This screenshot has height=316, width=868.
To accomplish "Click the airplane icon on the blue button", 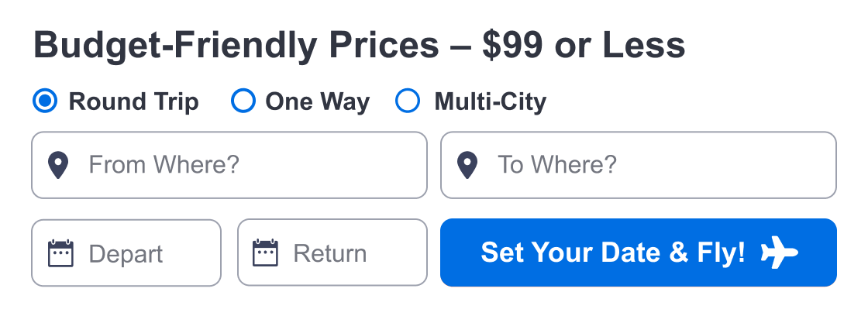I will click(780, 252).
